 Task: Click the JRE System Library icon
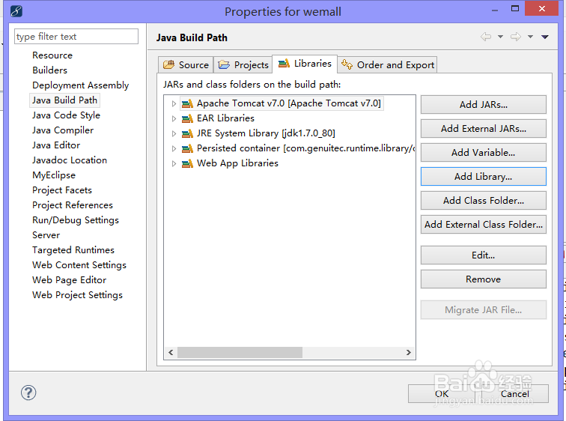[x=187, y=133]
